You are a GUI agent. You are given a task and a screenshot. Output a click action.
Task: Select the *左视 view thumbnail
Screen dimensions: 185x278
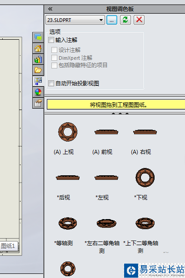click(106, 178)
